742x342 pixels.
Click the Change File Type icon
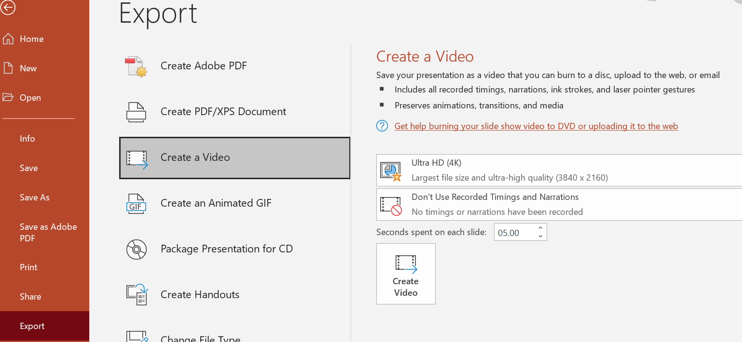(x=137, y=336)
